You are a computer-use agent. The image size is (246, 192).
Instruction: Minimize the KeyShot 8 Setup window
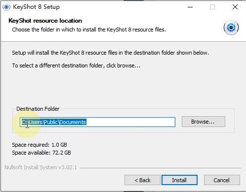pyautogui.click(x=190, y=7)
